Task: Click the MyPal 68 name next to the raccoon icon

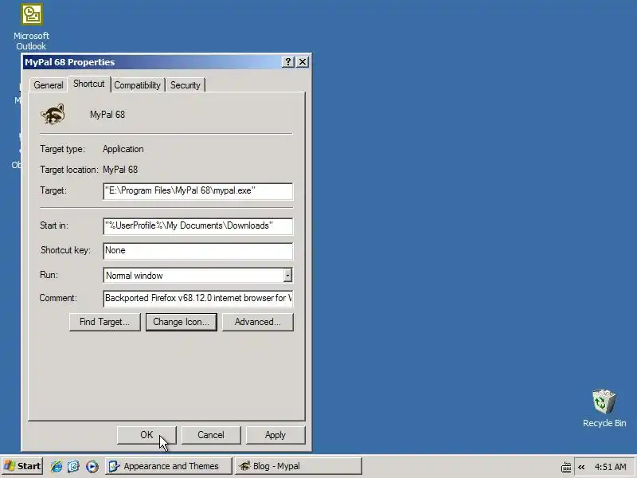Action: click(107, 115)
